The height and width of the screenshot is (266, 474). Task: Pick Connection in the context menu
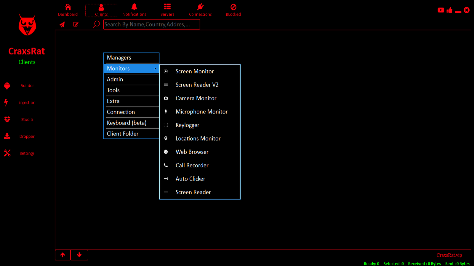tap(131, 112)
